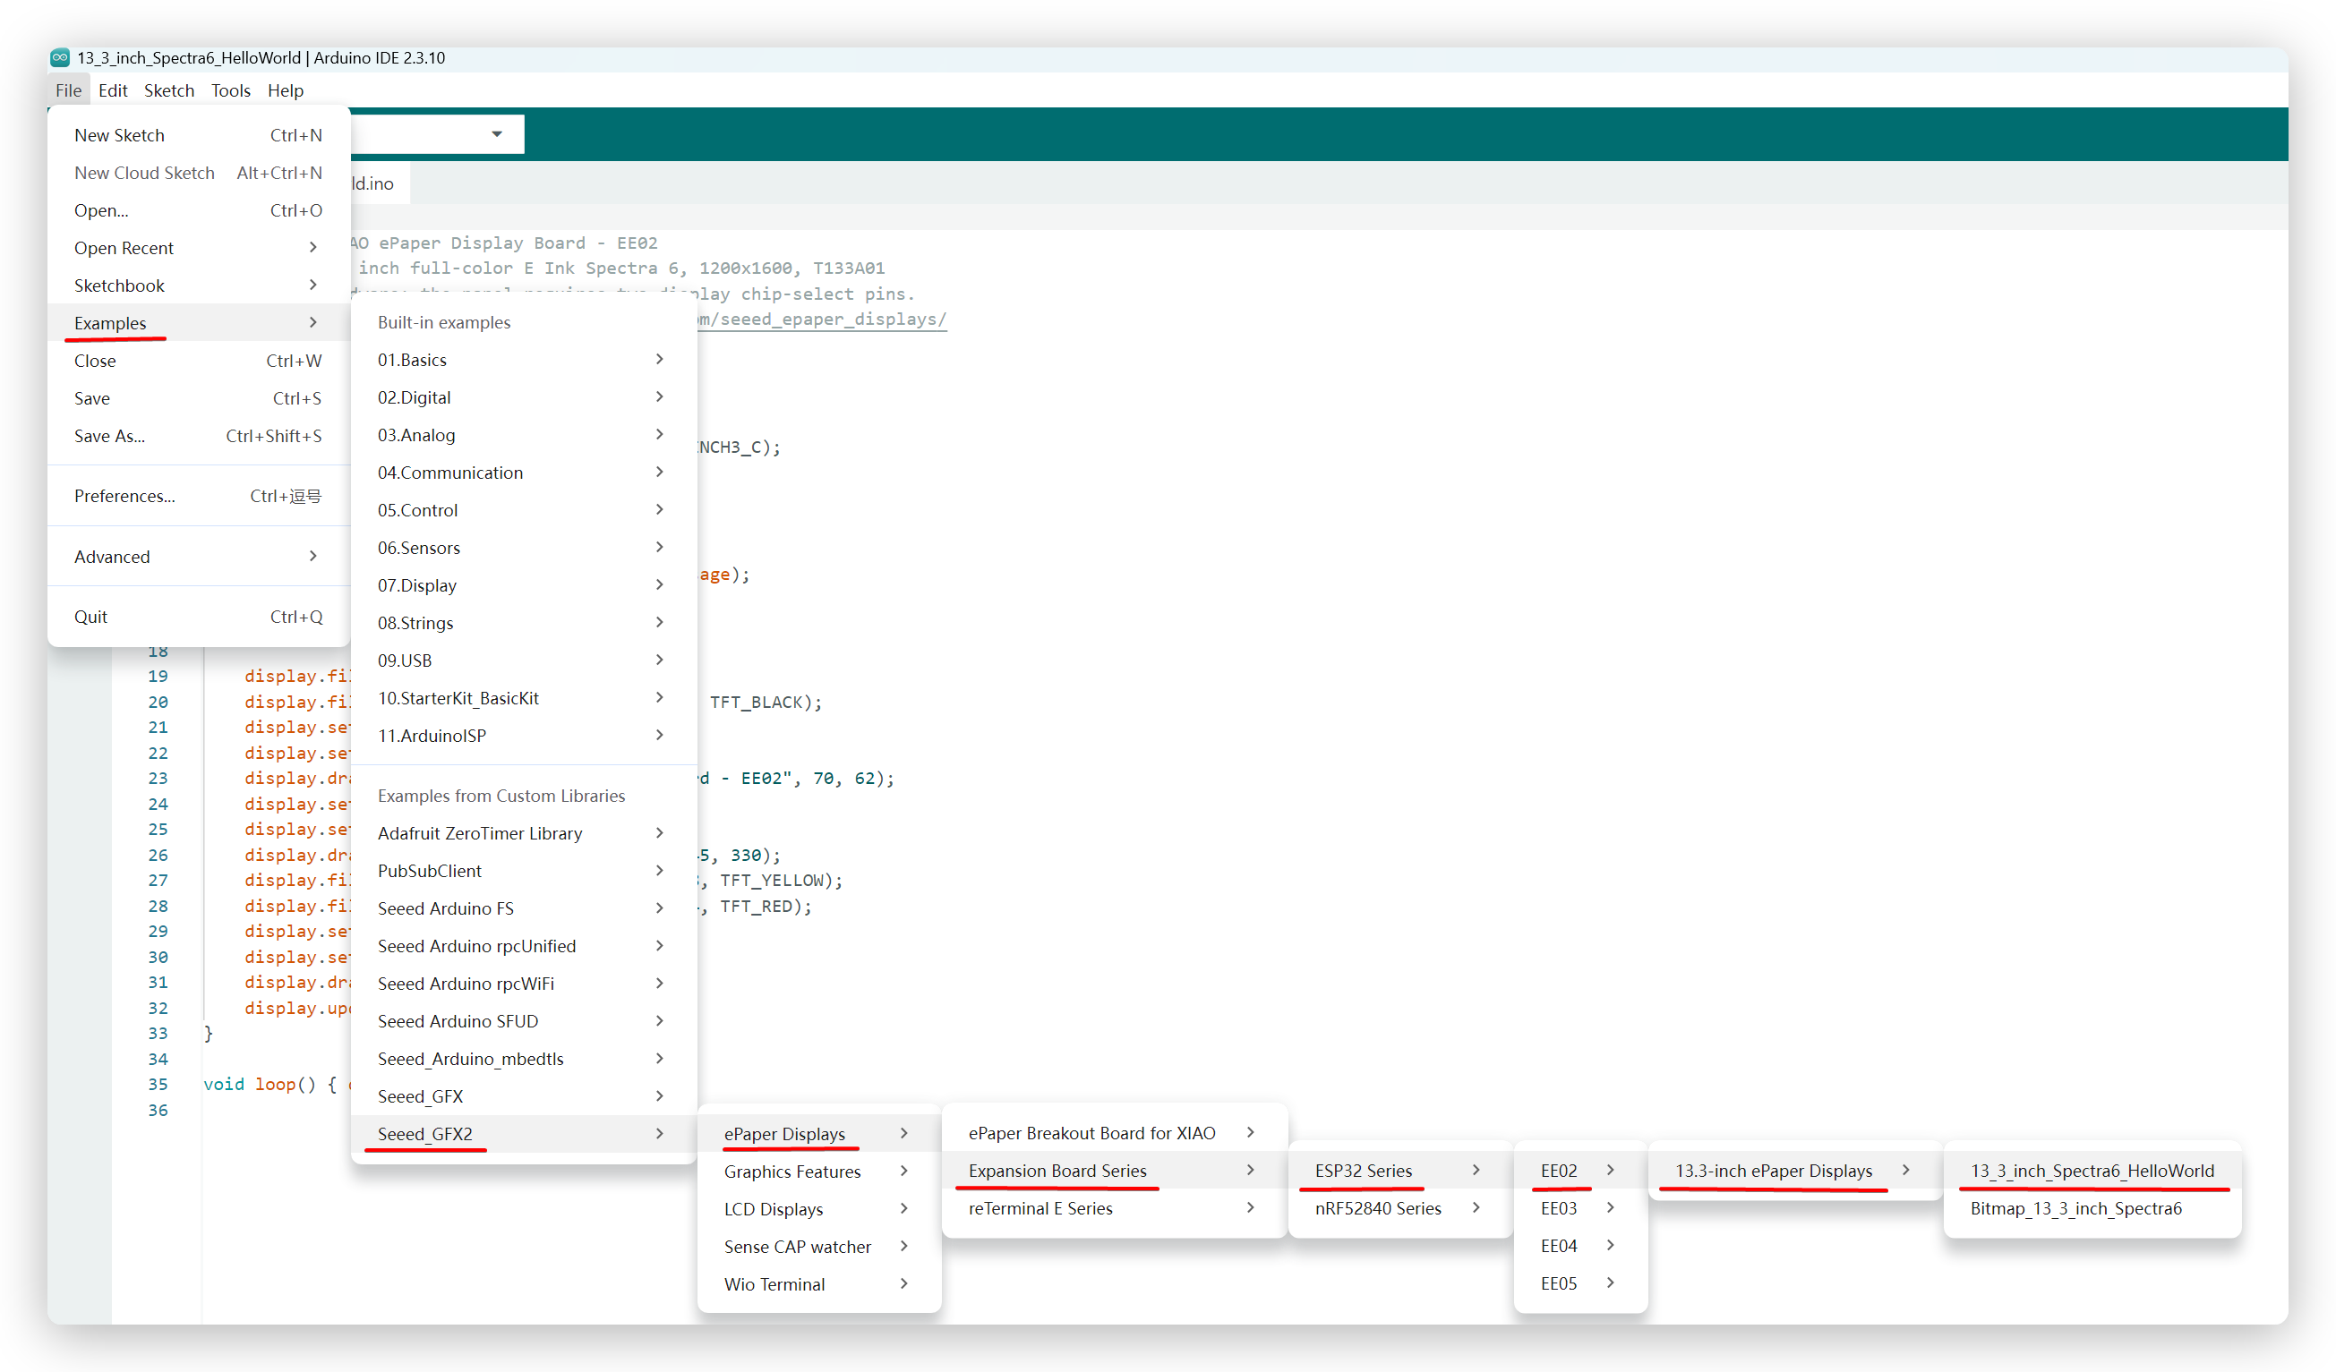The height and width of the screenshot is (1372, 2336).
Task: Click the Arduino IDE title bar icon
Action: point(60,57)
